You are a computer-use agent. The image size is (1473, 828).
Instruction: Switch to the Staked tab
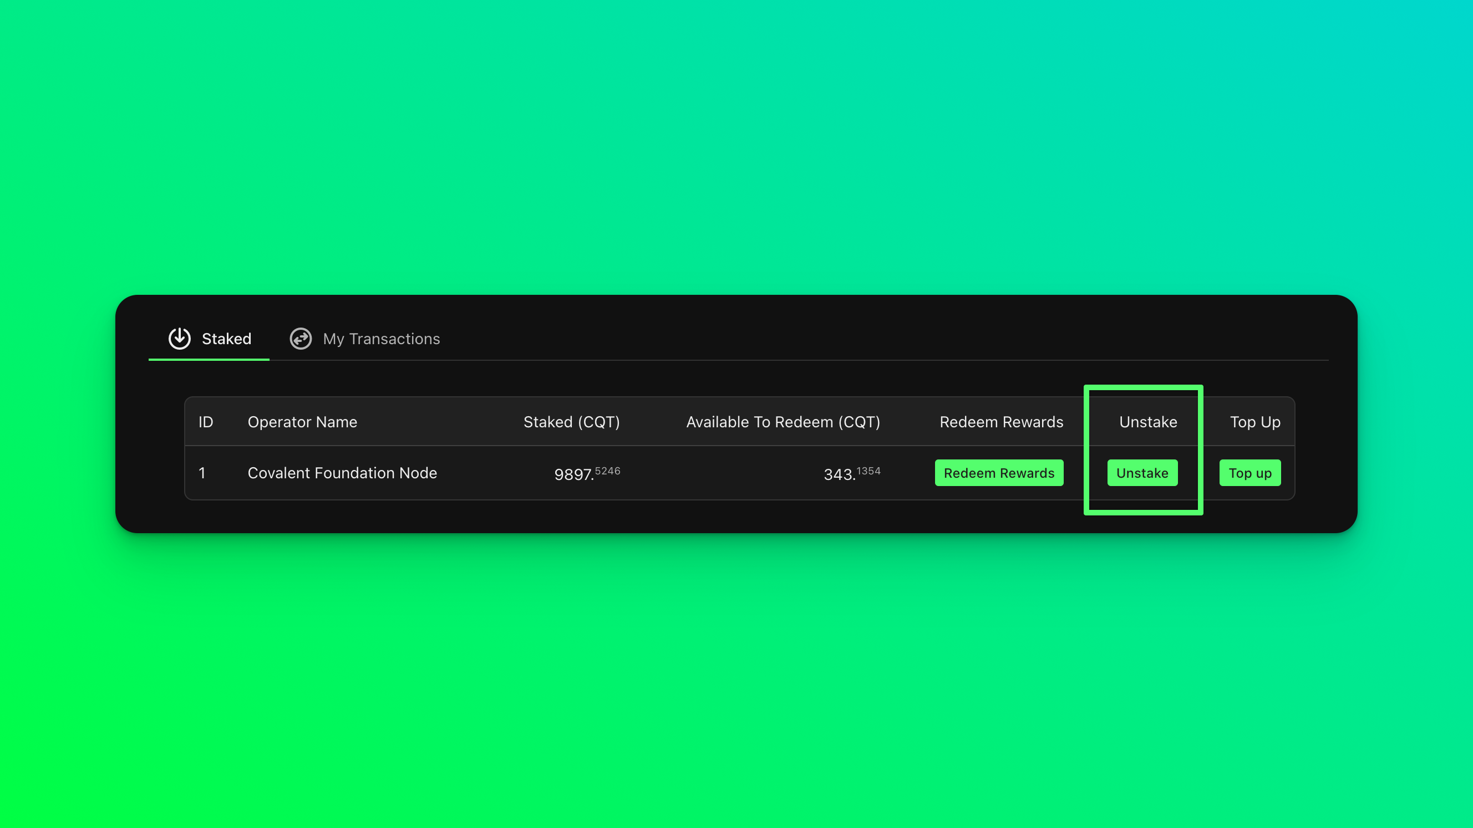tap(209, 339)
